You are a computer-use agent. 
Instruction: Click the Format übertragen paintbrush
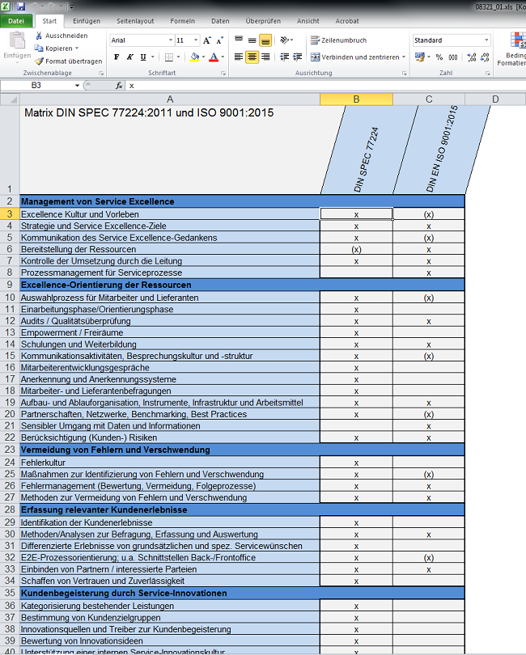pos(39,61)
